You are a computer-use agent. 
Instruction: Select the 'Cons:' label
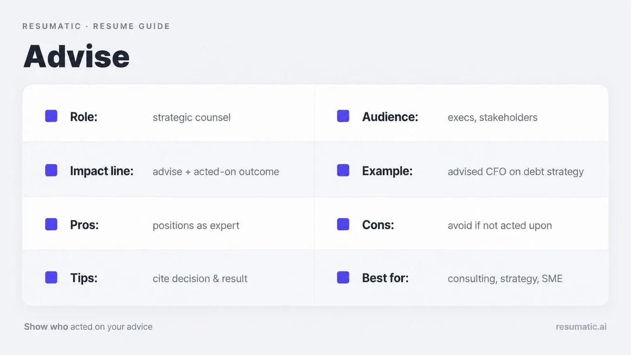[378, 225]
